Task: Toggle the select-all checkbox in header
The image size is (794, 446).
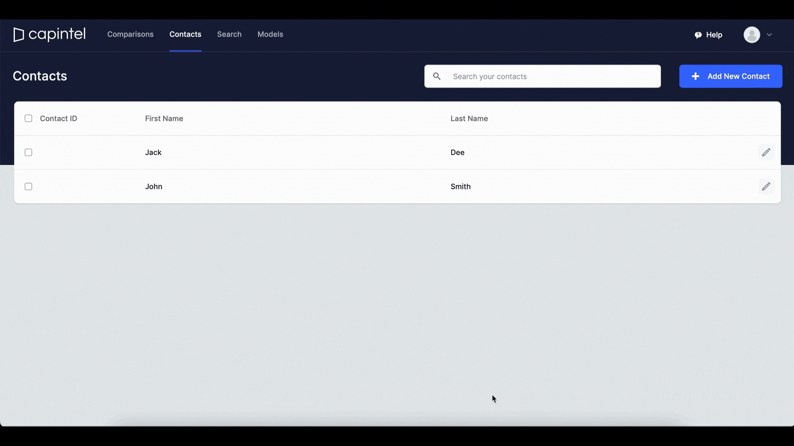Action: click(29, 119)
